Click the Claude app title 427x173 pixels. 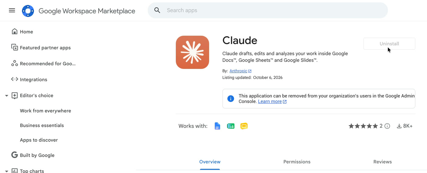tap(240, 40)
